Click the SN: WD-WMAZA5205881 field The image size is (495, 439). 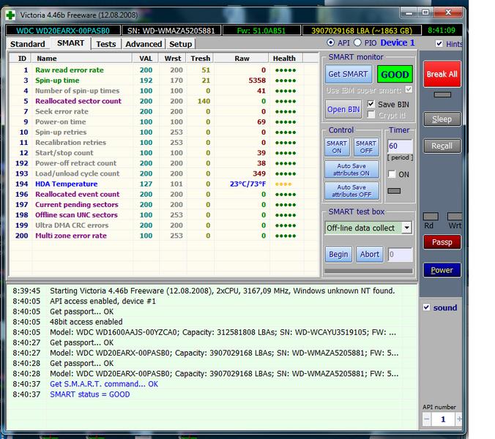(171, 31)
